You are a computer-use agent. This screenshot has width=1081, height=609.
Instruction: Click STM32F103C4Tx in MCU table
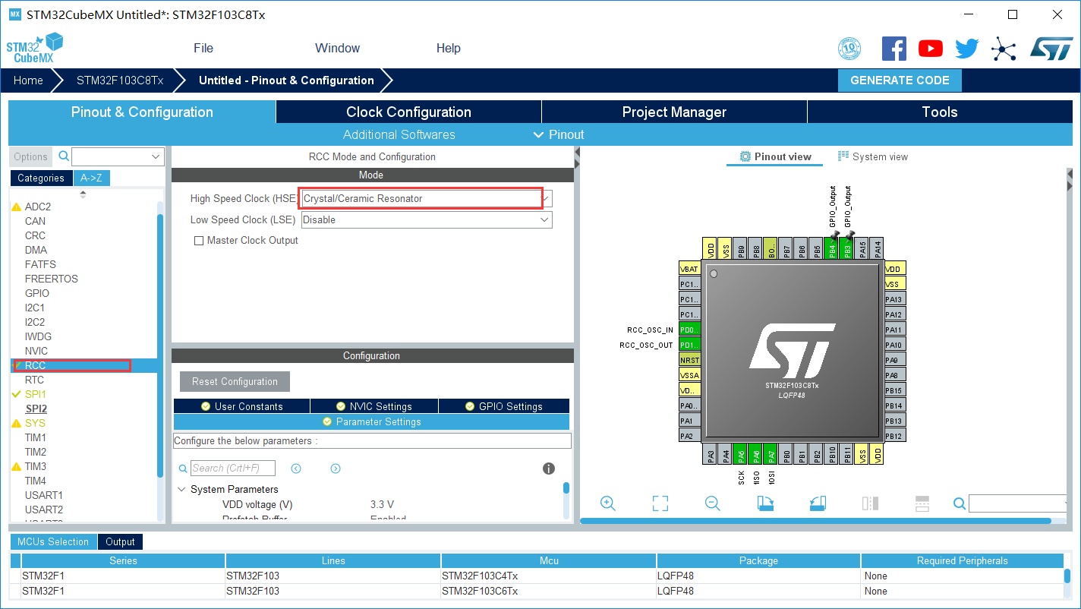coord(480,576)
